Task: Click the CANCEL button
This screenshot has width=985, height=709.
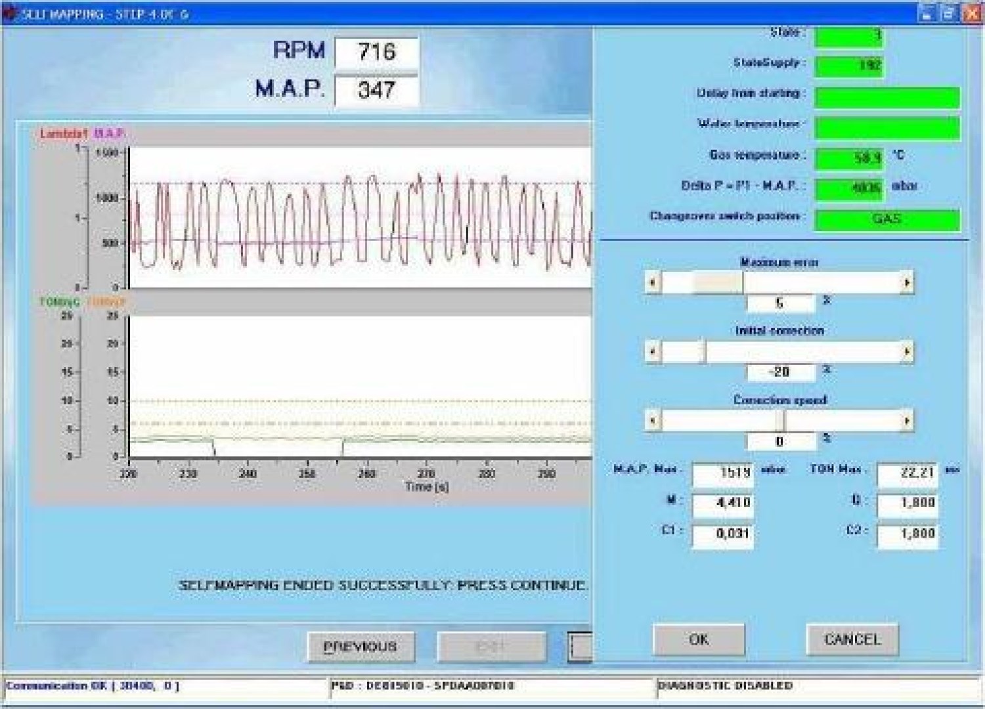Action: [x=852, y=639]
